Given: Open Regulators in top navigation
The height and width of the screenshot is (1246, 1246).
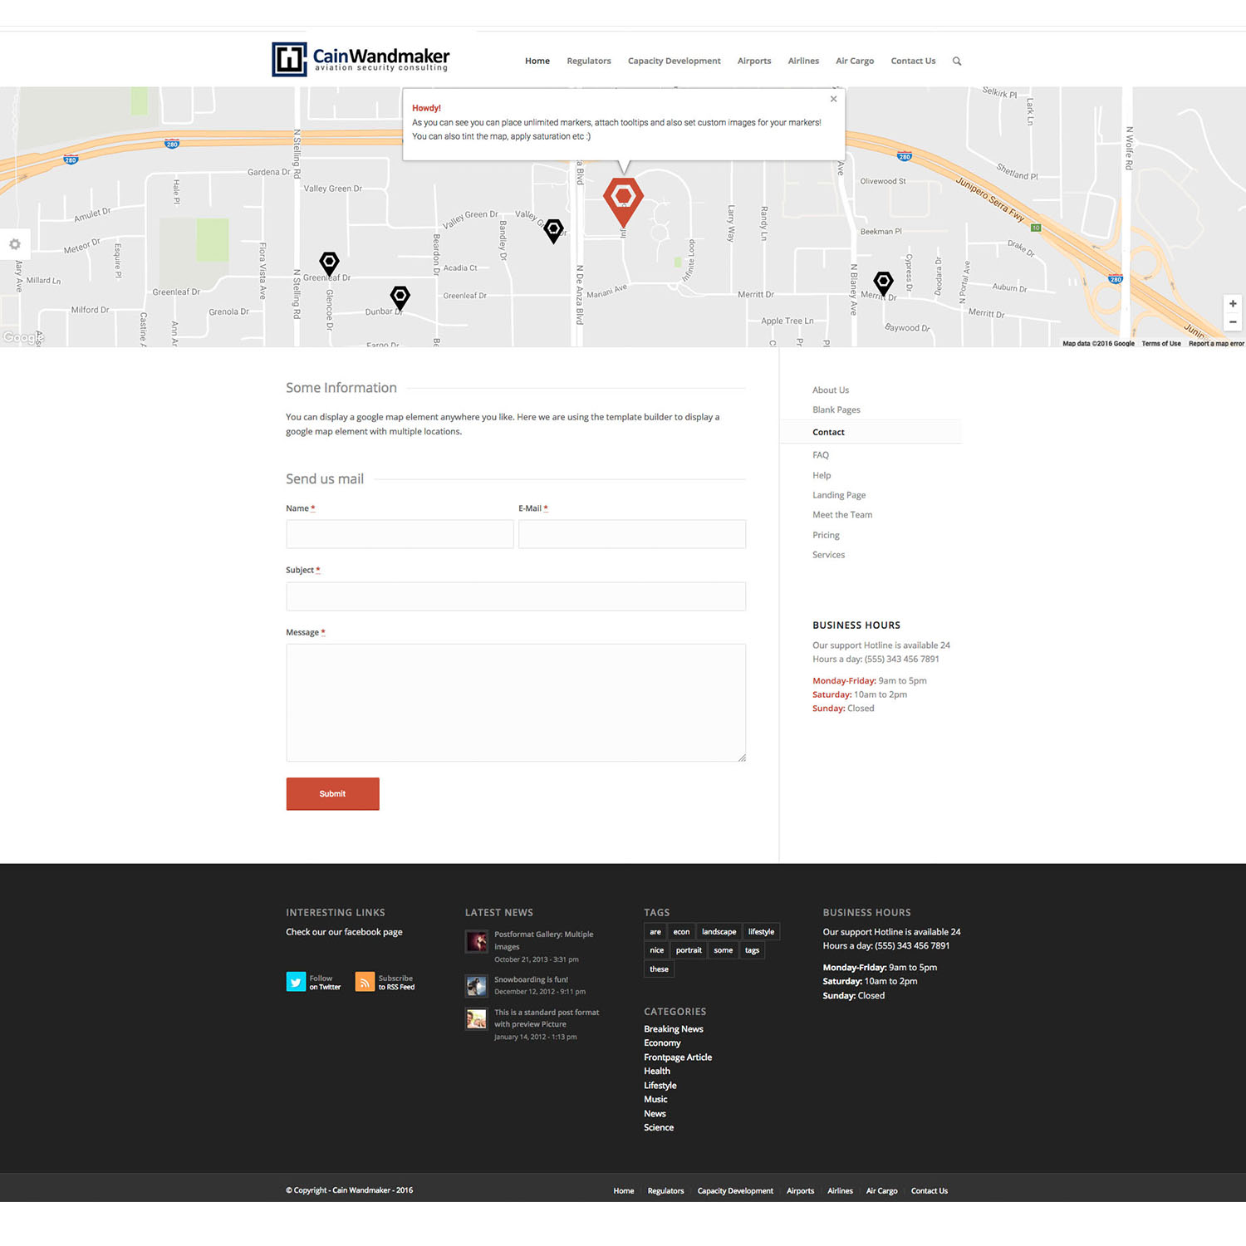Looking at the screenshot, I should click(589, 61).
